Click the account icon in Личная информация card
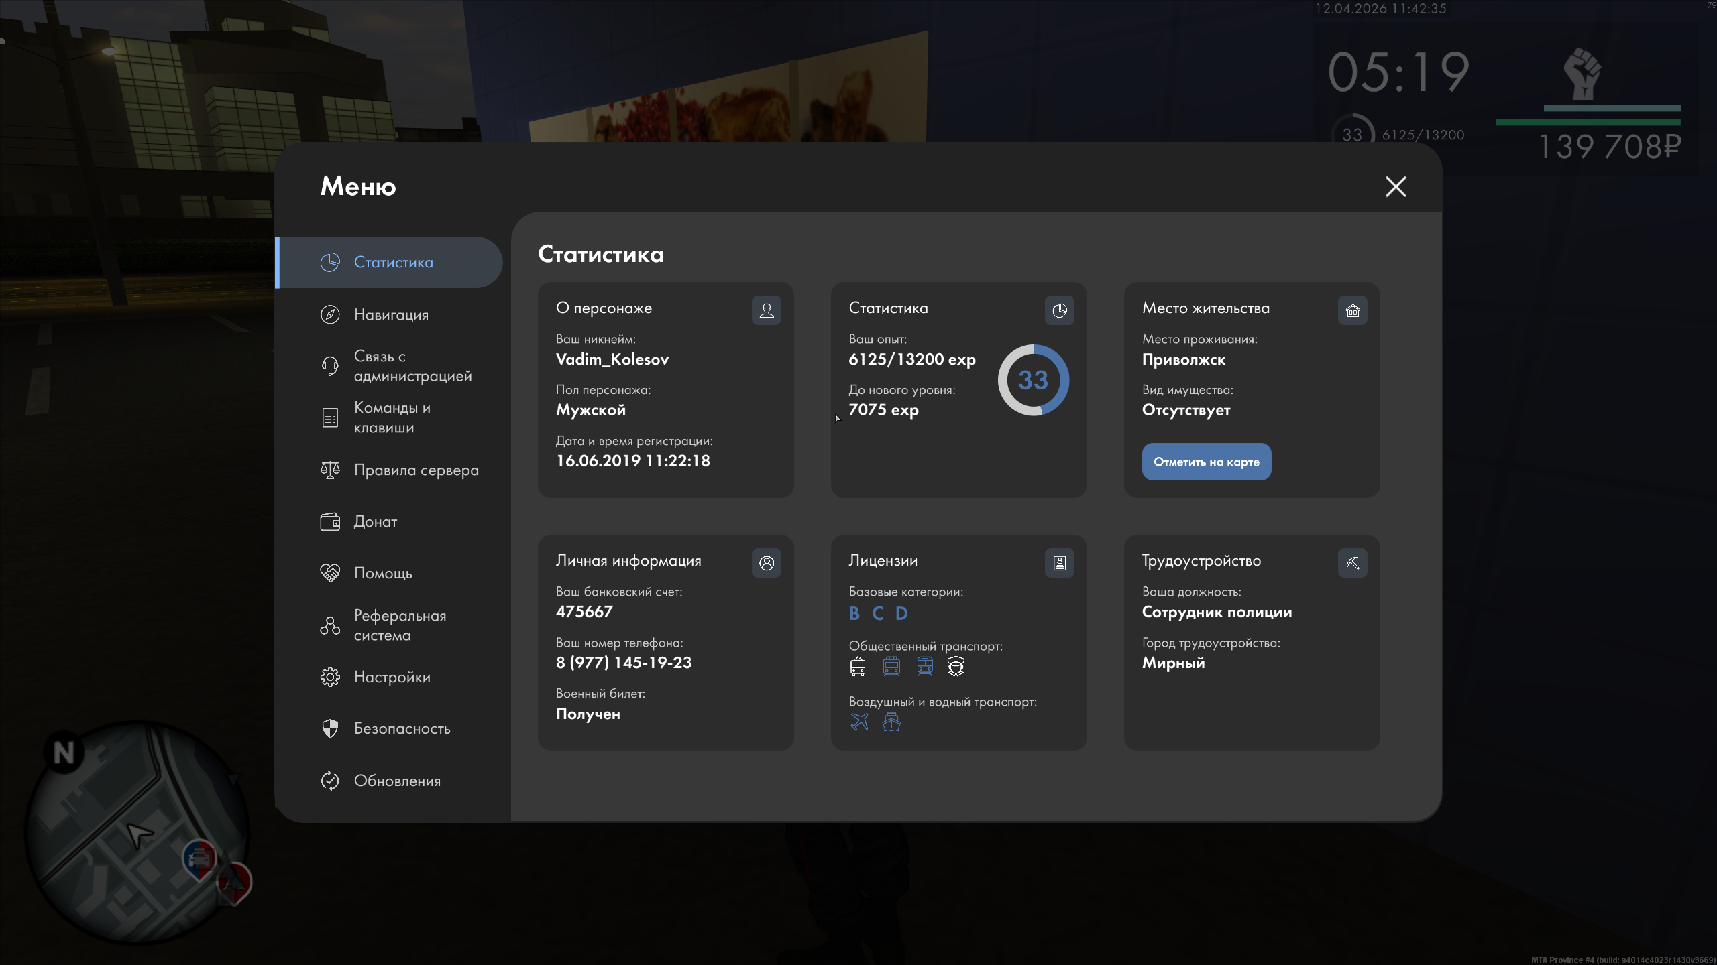This screenshot has width=1717, height=965. click(x=766, y=563)
